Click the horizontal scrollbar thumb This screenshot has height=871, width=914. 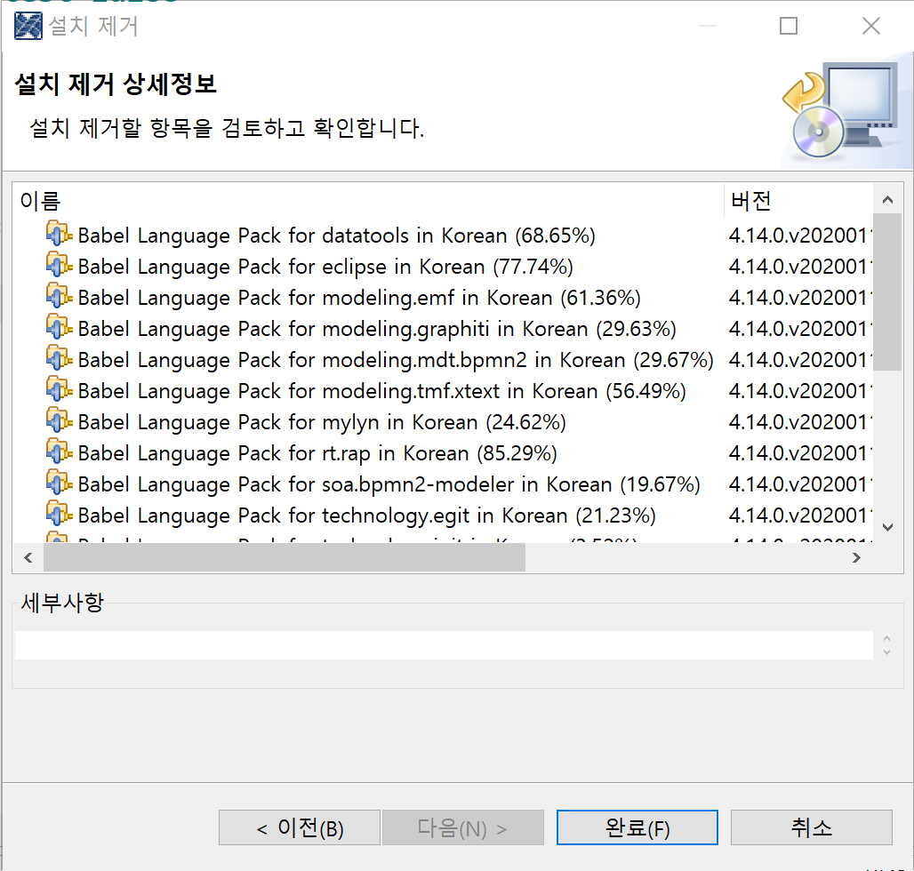tap(285, 557)
